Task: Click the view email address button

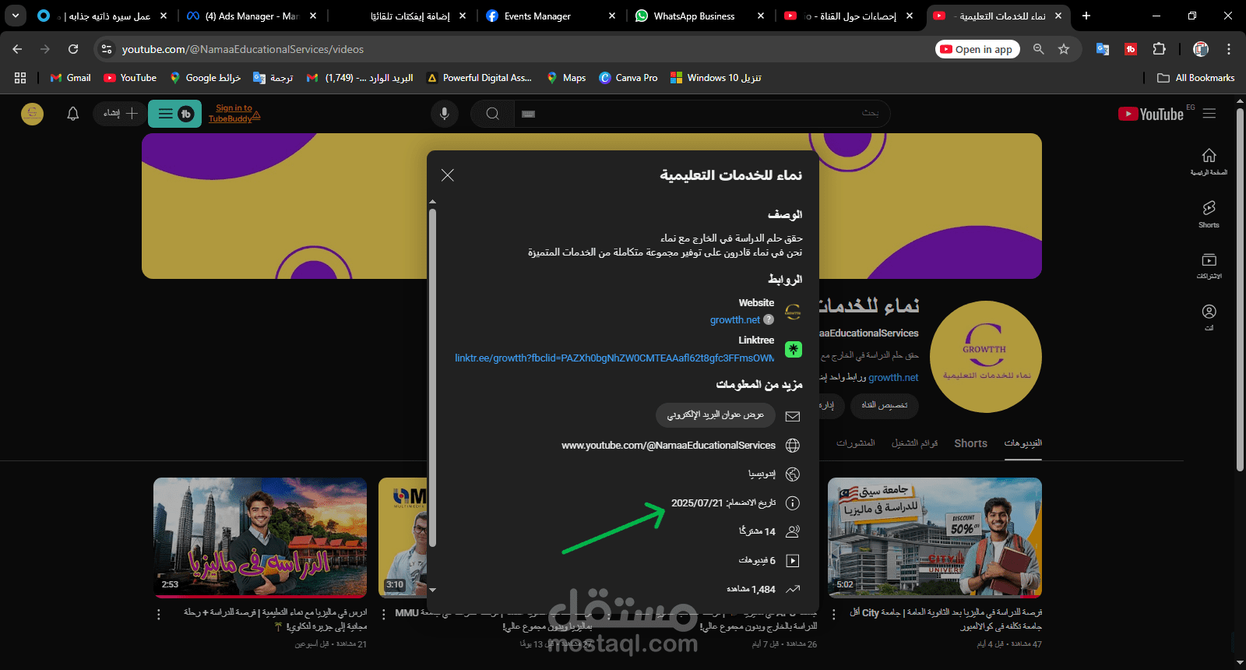Action: tap(716, 415)
